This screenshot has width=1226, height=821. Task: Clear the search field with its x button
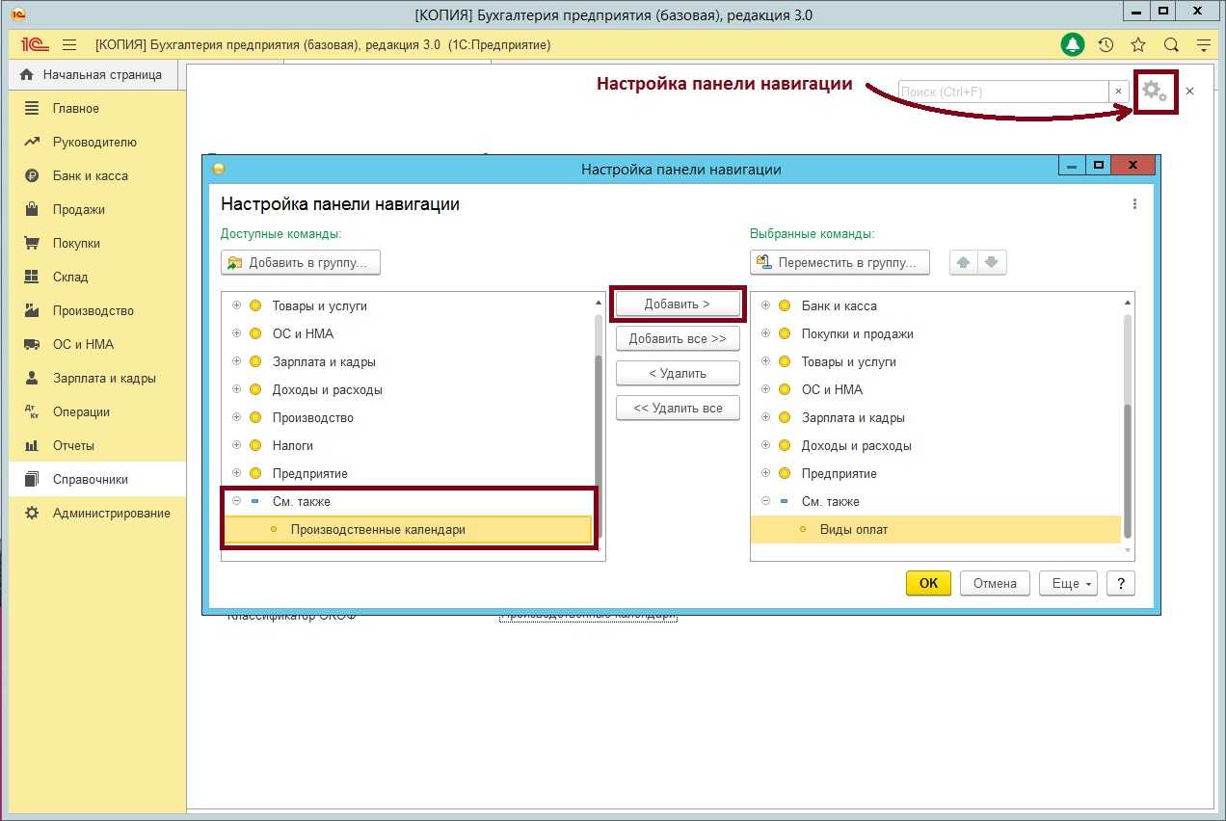pos(1118,91)
